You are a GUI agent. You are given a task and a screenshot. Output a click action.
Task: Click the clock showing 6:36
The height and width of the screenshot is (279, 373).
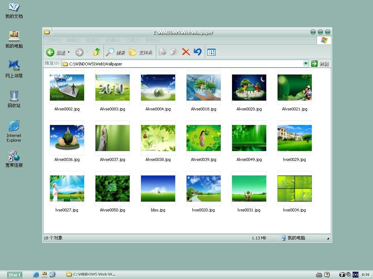[365, 275]
